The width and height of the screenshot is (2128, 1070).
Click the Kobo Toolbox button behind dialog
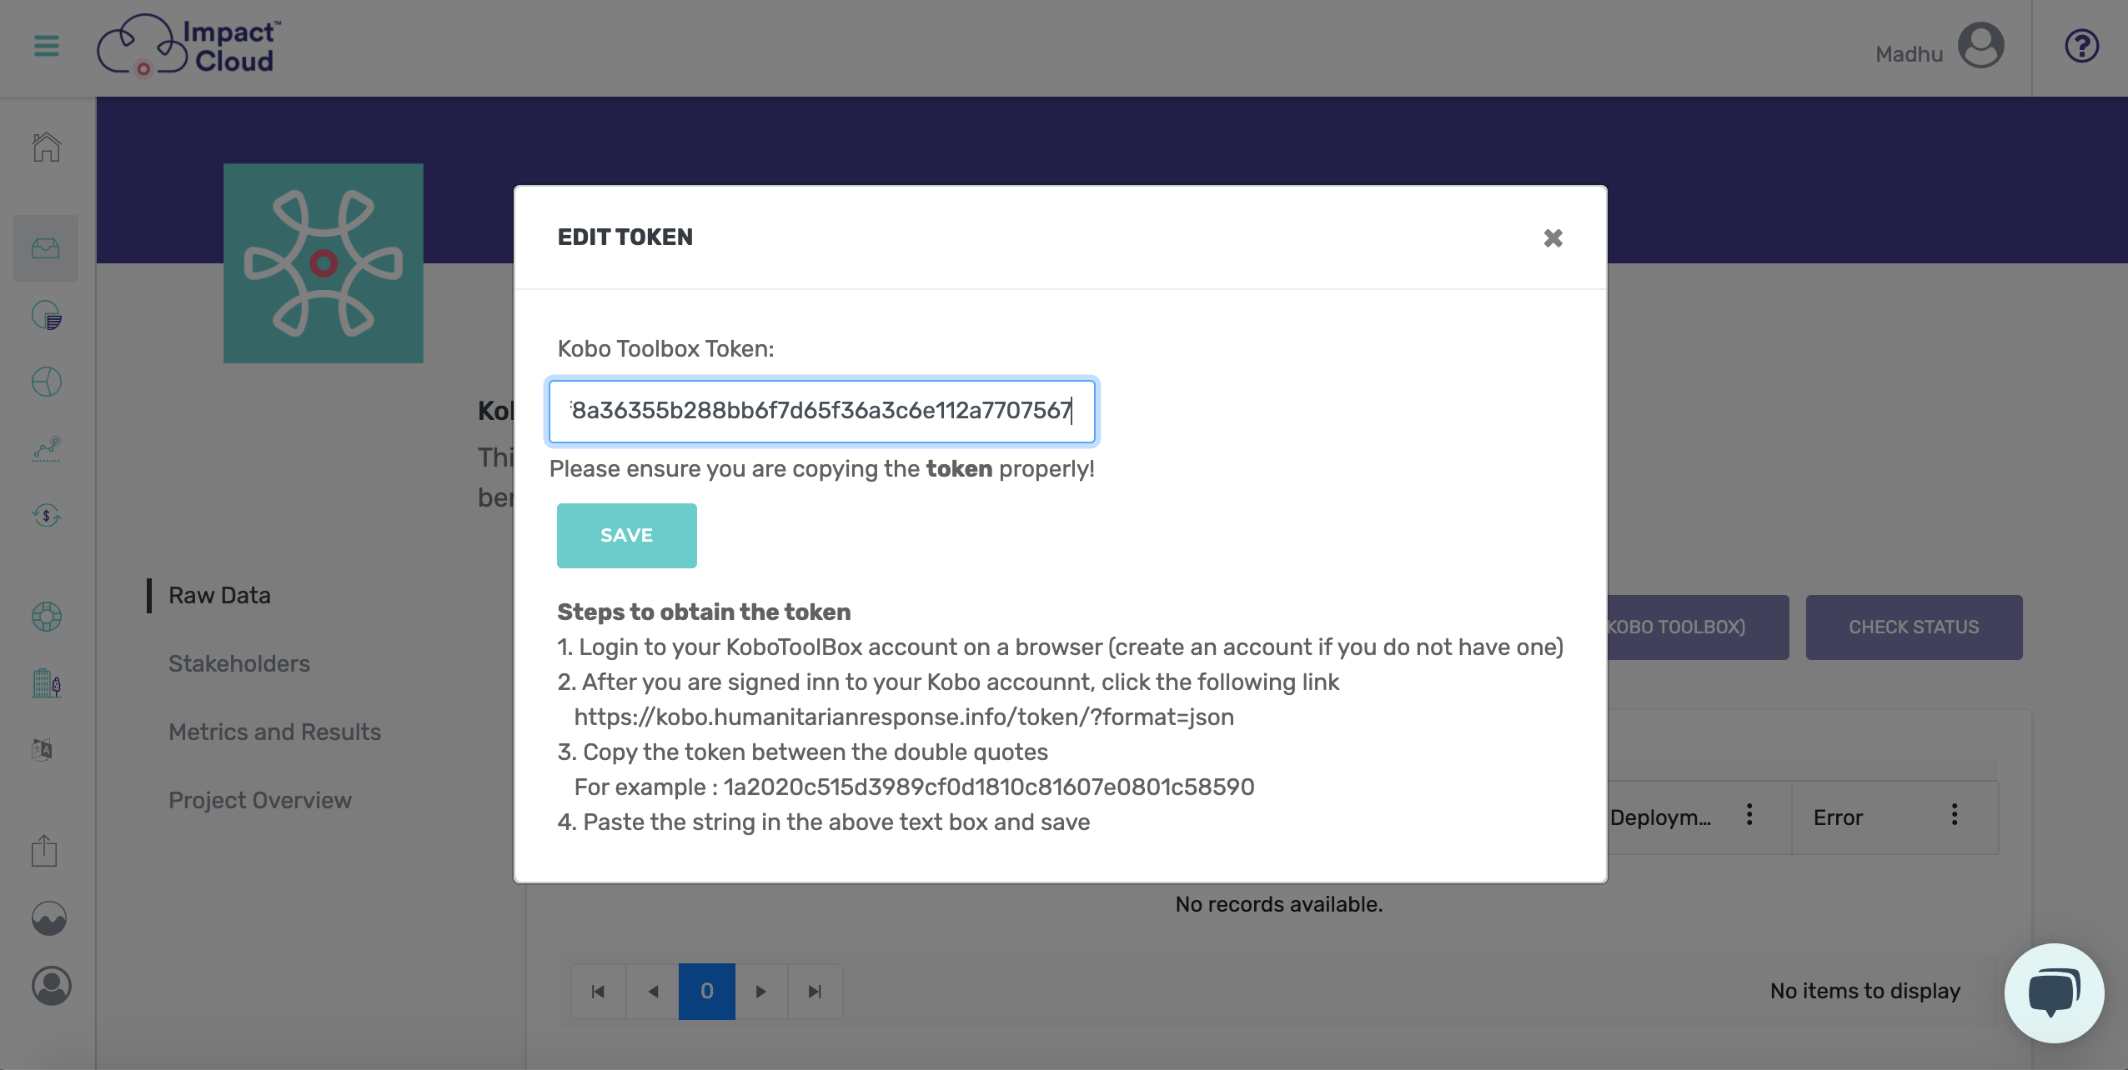point(1698,627)
